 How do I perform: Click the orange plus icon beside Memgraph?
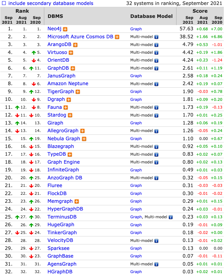[x=77, y=201]
